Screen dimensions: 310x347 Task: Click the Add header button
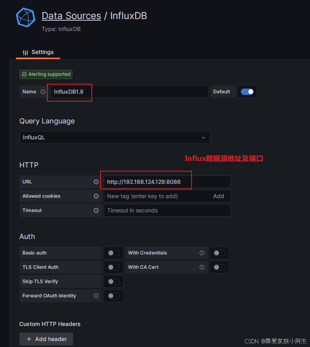[46, 339]
